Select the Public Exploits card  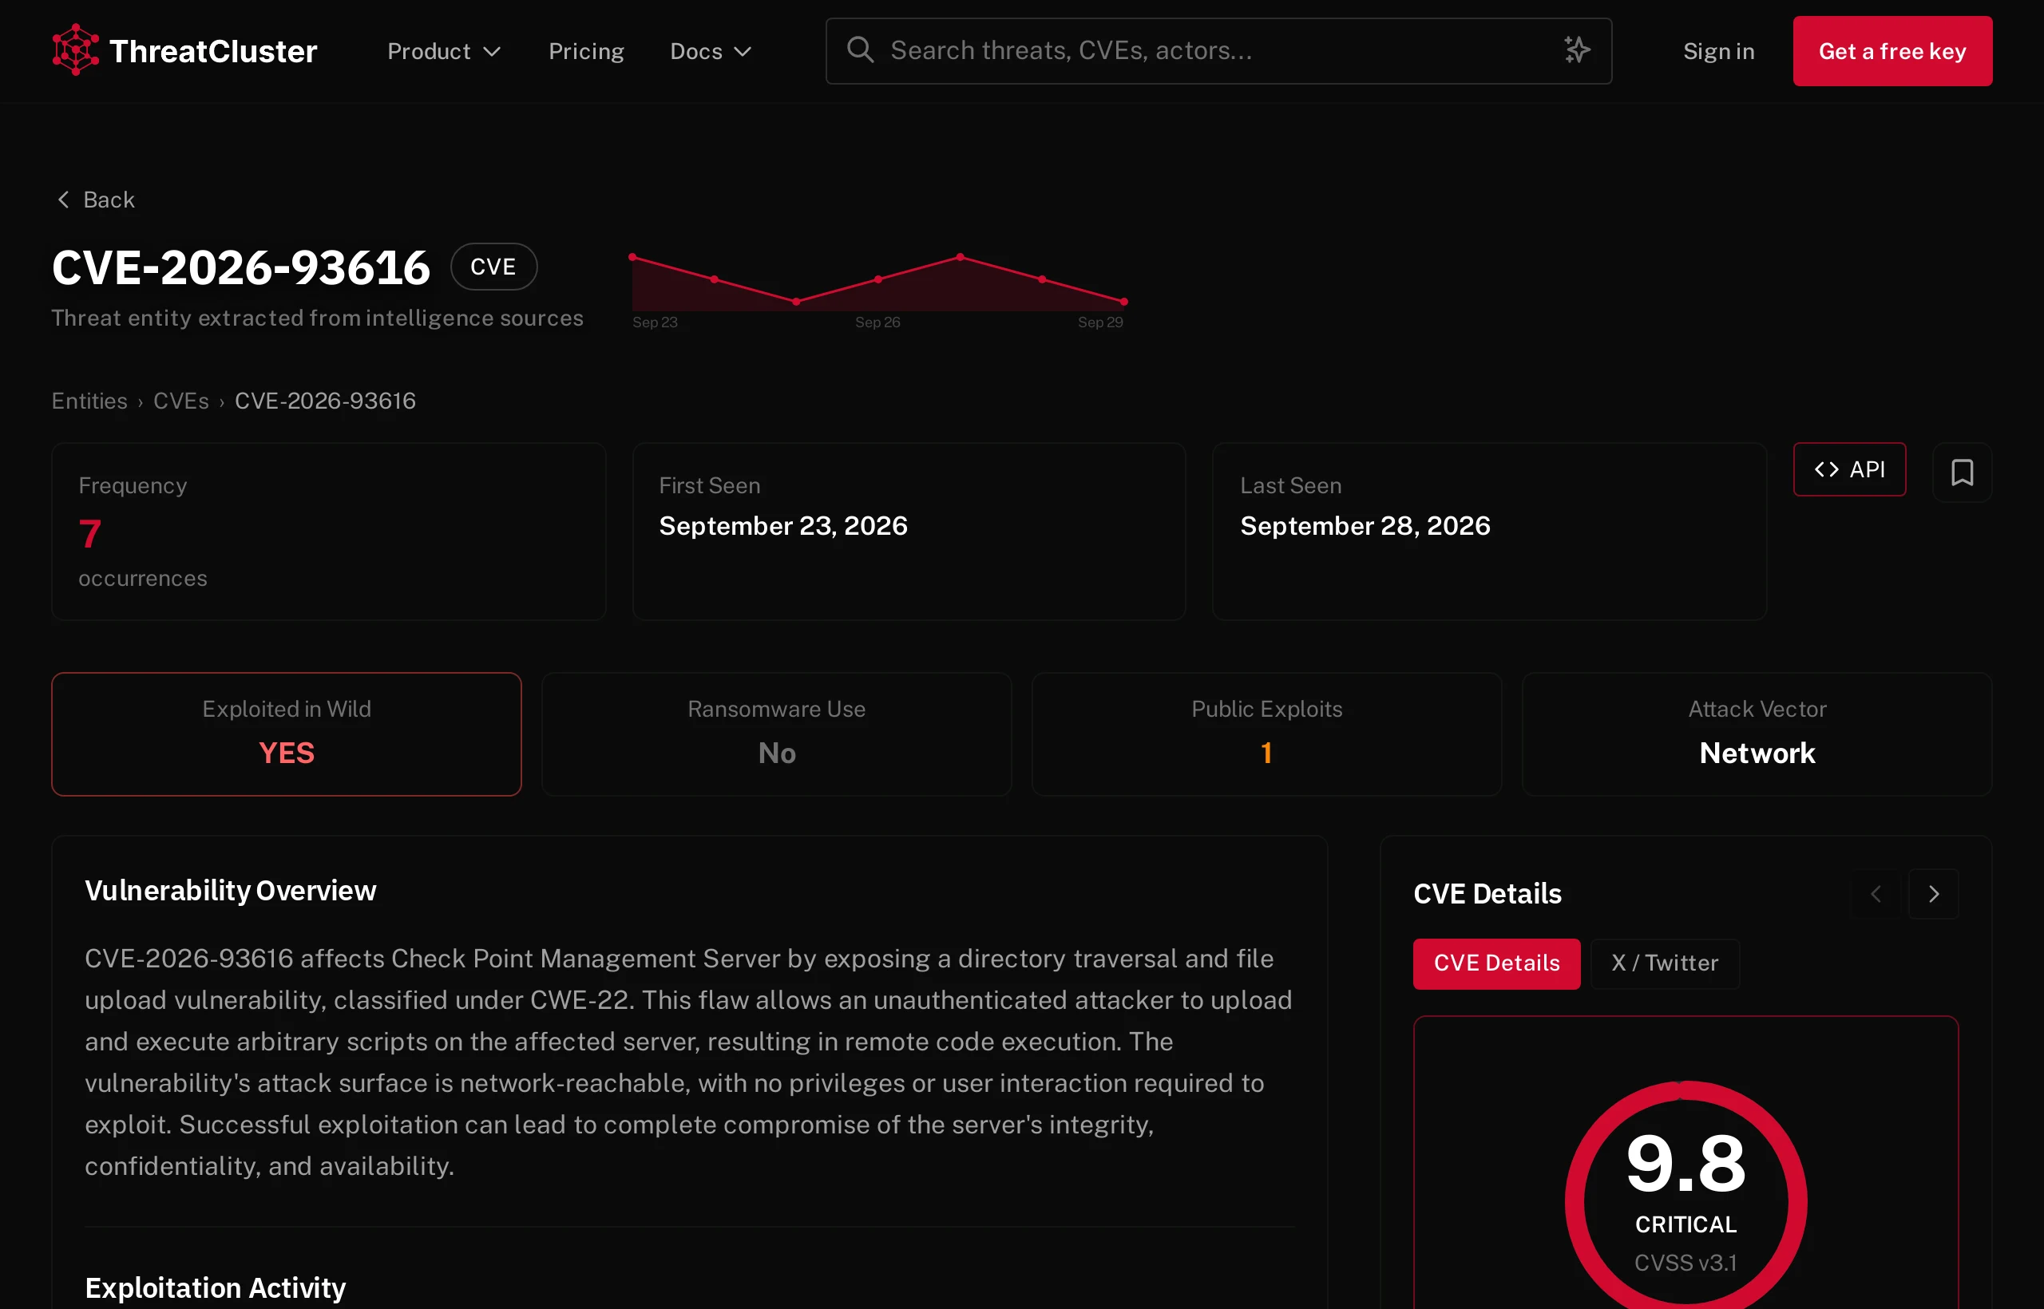pyautogui.click(x=1267, y=734)
